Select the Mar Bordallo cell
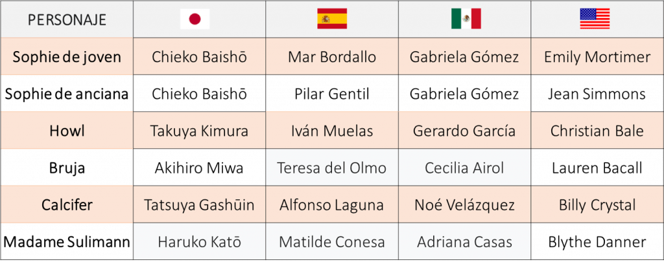Screen dimensions: 664x262 332,57
